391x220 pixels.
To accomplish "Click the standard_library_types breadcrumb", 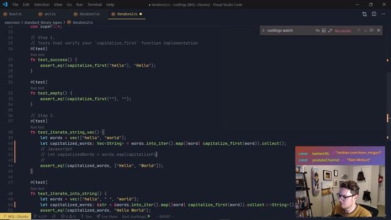I will (43, 23).
